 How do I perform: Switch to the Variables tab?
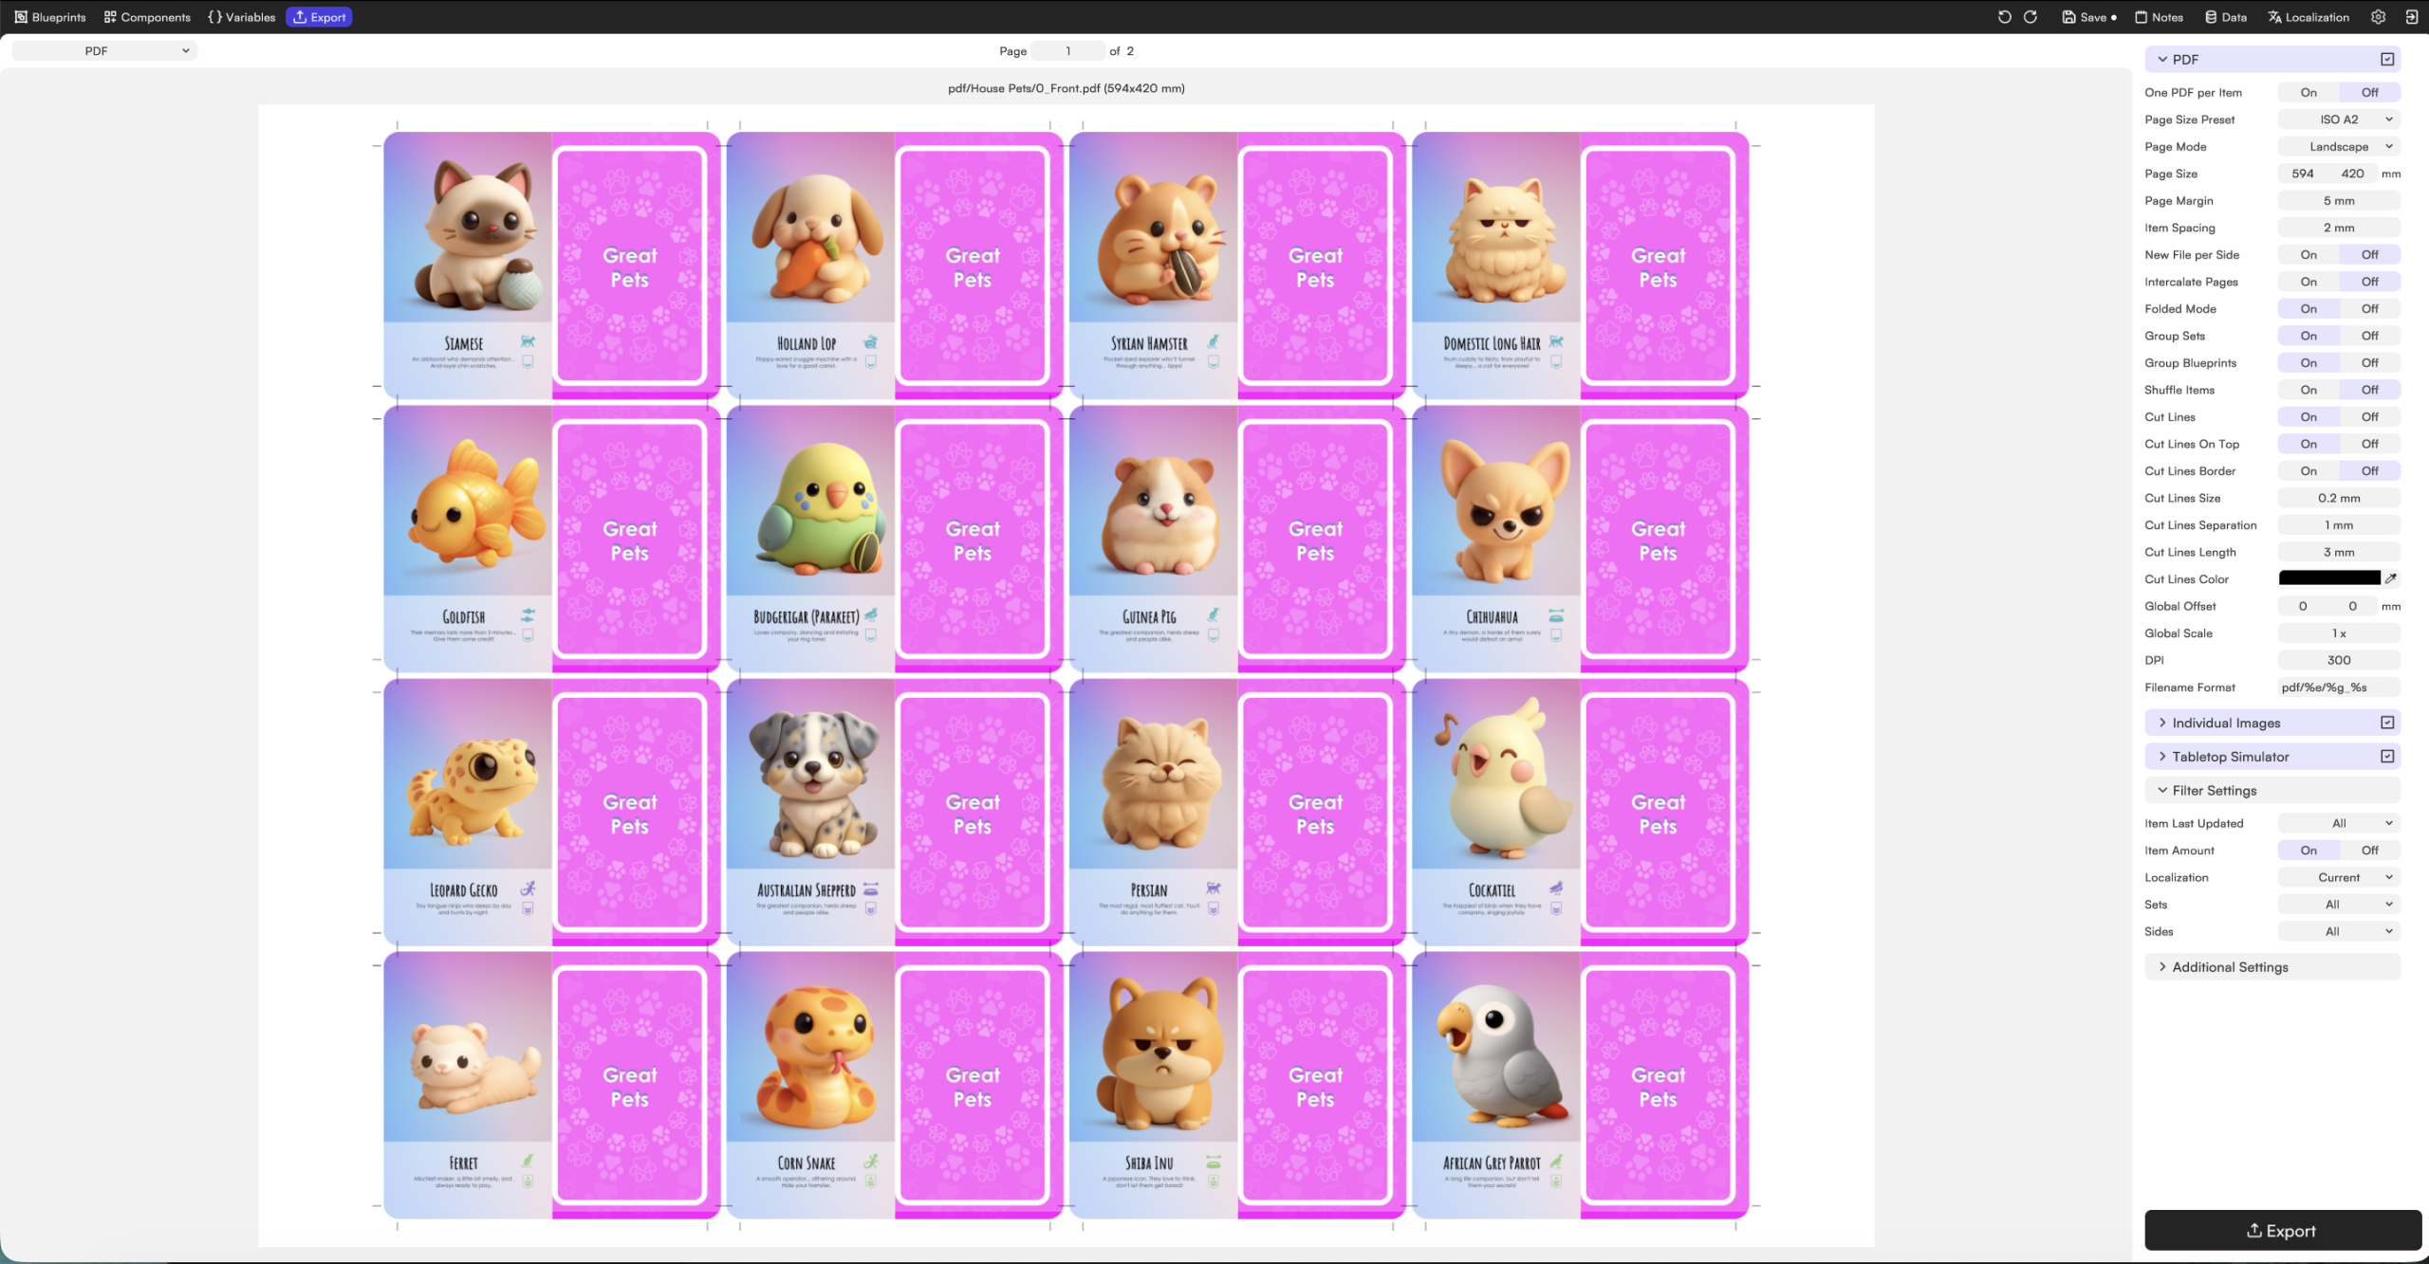(242, 17)
